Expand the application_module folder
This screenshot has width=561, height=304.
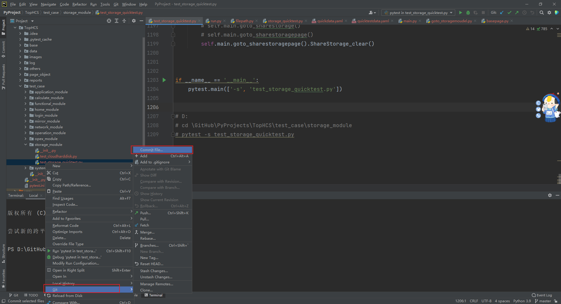click(x=25, y=92)
